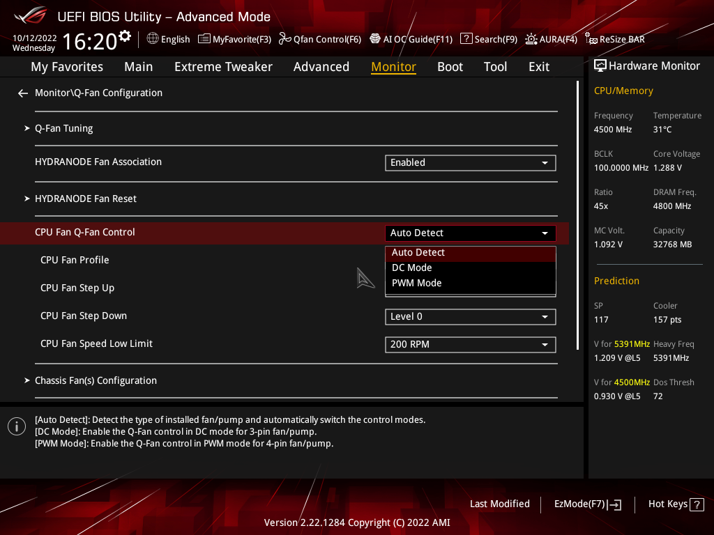Open the AURA lighting icon
This screenshot has height=535, width=714.
(531, 39)
